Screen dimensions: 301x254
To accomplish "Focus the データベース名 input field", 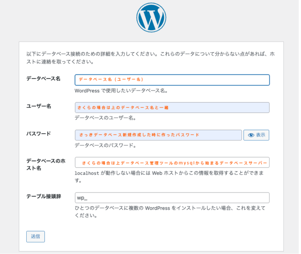I will pyautogui.click(x=172, y=80).
